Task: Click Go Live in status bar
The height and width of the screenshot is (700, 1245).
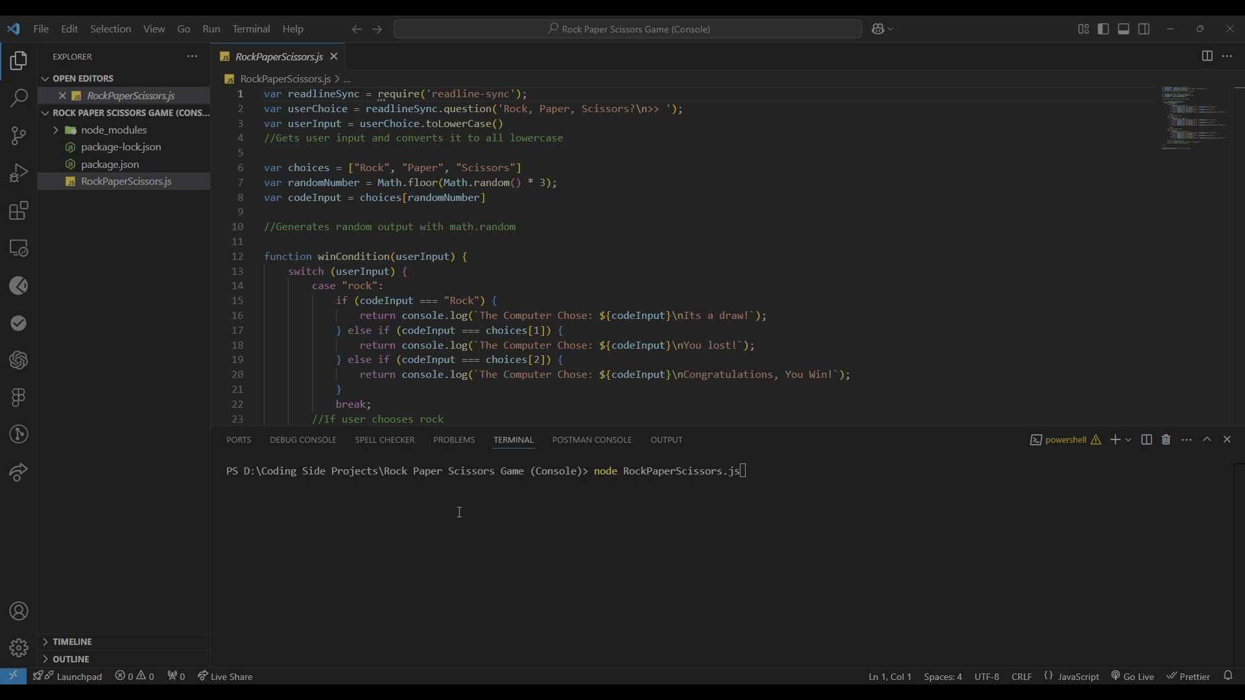Action: click(x=1132, y=676)
